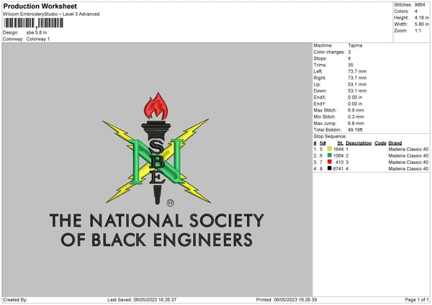The height and width of the screenshot is (305, 432).
Task: Select the black thread swatch in row 4
Action: (x=330, y=168)
